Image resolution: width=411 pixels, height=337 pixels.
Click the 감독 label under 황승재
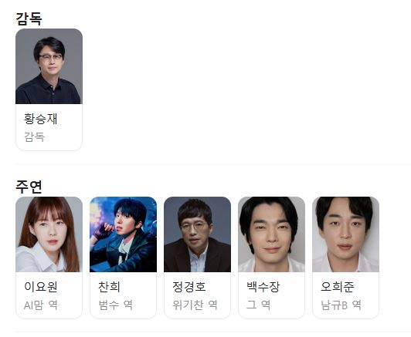point(34,136)
